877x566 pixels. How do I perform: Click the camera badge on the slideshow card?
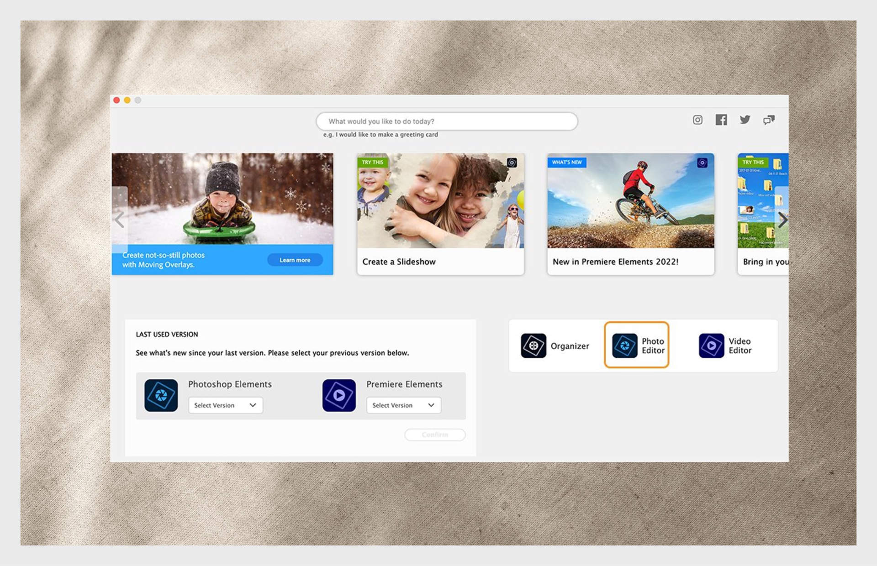point(512,162)
